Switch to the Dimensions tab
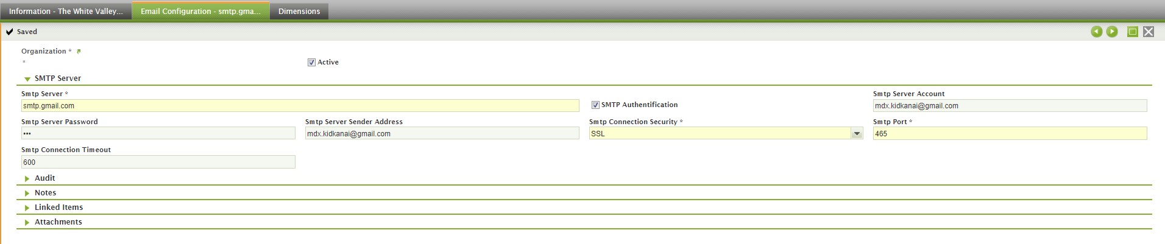 pos(299,12)
